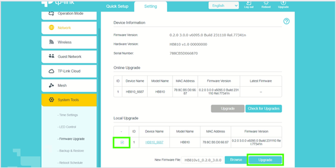Open LED Control submenu

[x=67, y=127]
